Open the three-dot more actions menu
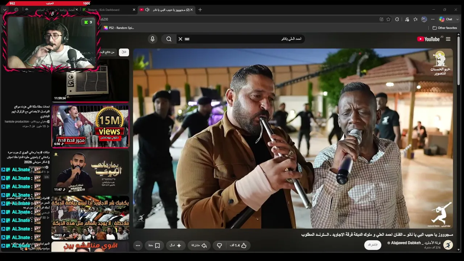464x261 pixels. click(x=138, y=245)
